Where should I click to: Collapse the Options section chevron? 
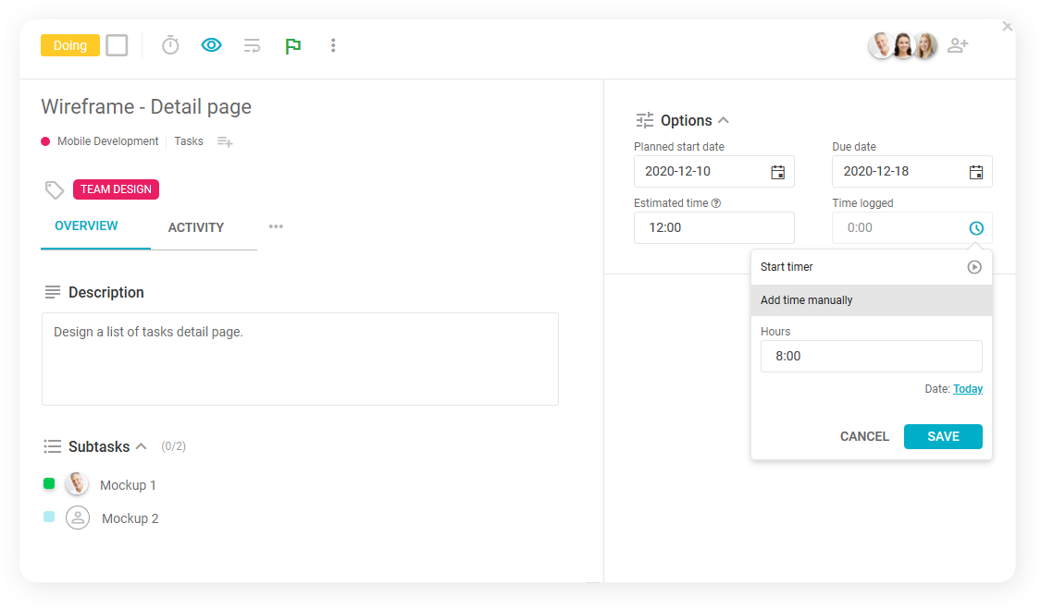click(x=724, y=120)
